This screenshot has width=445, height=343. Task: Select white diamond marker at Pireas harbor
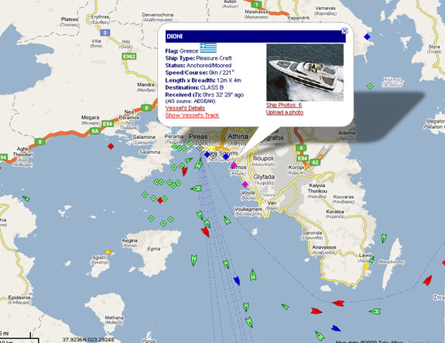[x=200, y=148]
